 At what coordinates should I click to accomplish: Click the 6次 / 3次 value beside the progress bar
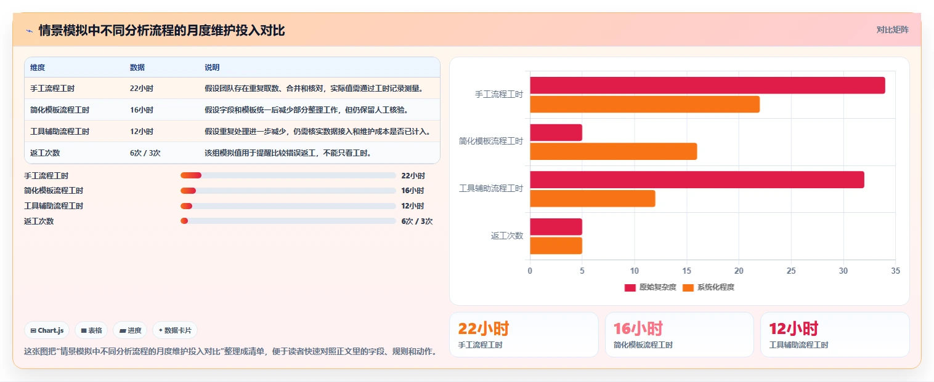pyautogui.click(x=417, y=221)
